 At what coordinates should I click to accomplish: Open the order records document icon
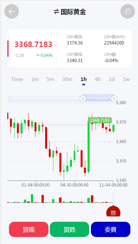pos(128,11)
